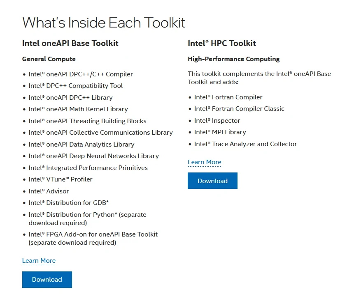Click the 'High-Performance Computing' subheading
340x294 pixels.
(234, 59)
